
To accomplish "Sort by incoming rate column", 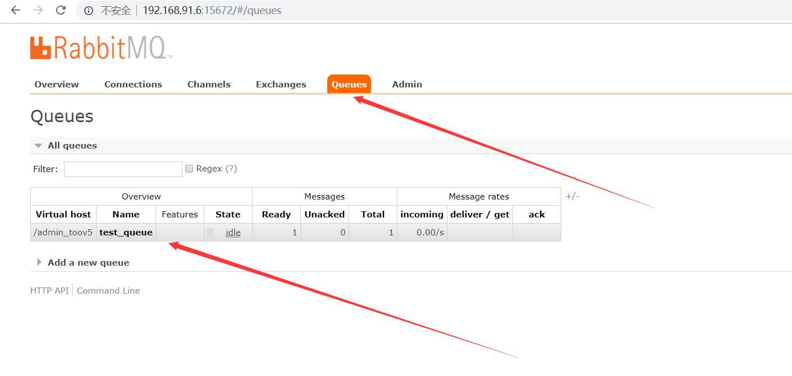I will point(422,214).
